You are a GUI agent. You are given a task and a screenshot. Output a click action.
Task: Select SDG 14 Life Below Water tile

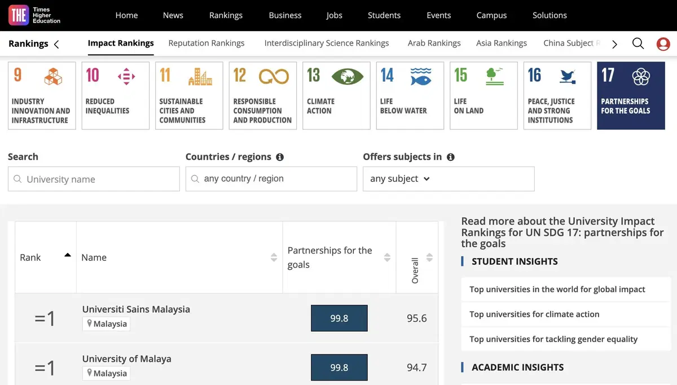[x=410, y=95]
